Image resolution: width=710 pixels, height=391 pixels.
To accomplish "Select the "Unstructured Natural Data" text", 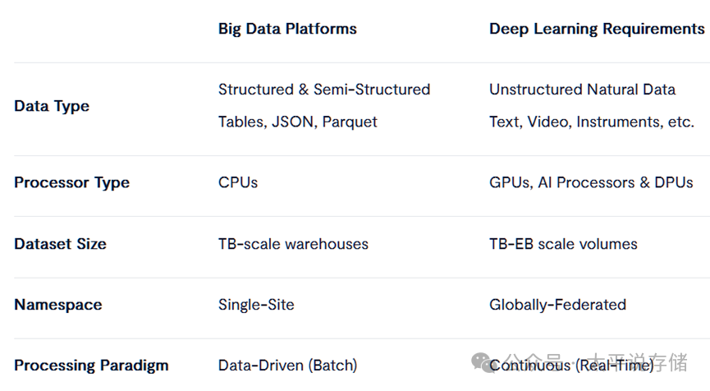I will click(x=582, y=90).
